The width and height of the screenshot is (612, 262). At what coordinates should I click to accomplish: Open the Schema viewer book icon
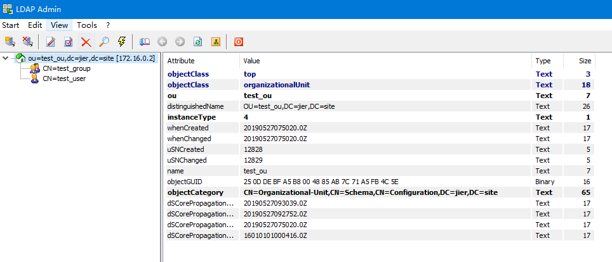(x=145, y=41)
